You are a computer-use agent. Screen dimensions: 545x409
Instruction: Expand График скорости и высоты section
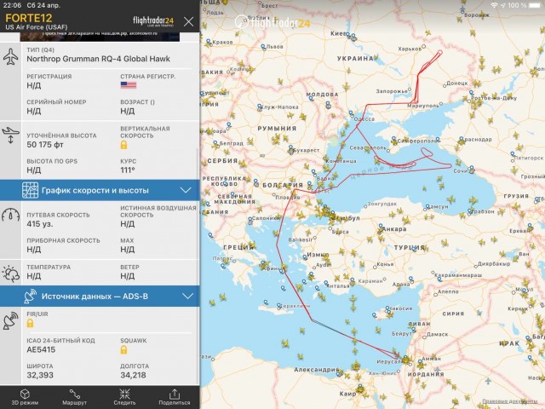100,190
